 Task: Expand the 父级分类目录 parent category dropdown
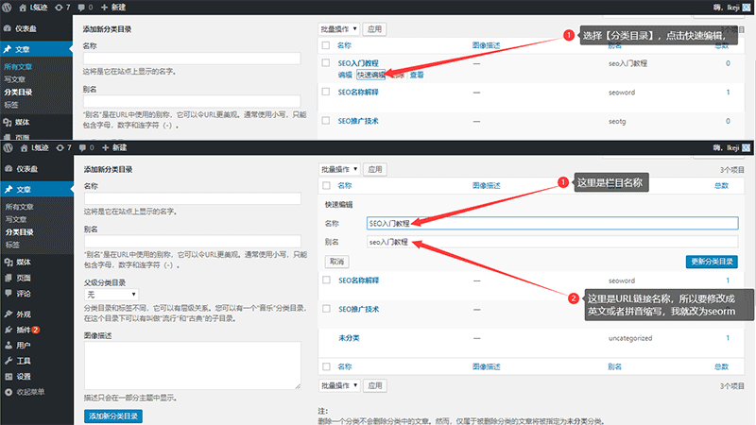[110, 296]
